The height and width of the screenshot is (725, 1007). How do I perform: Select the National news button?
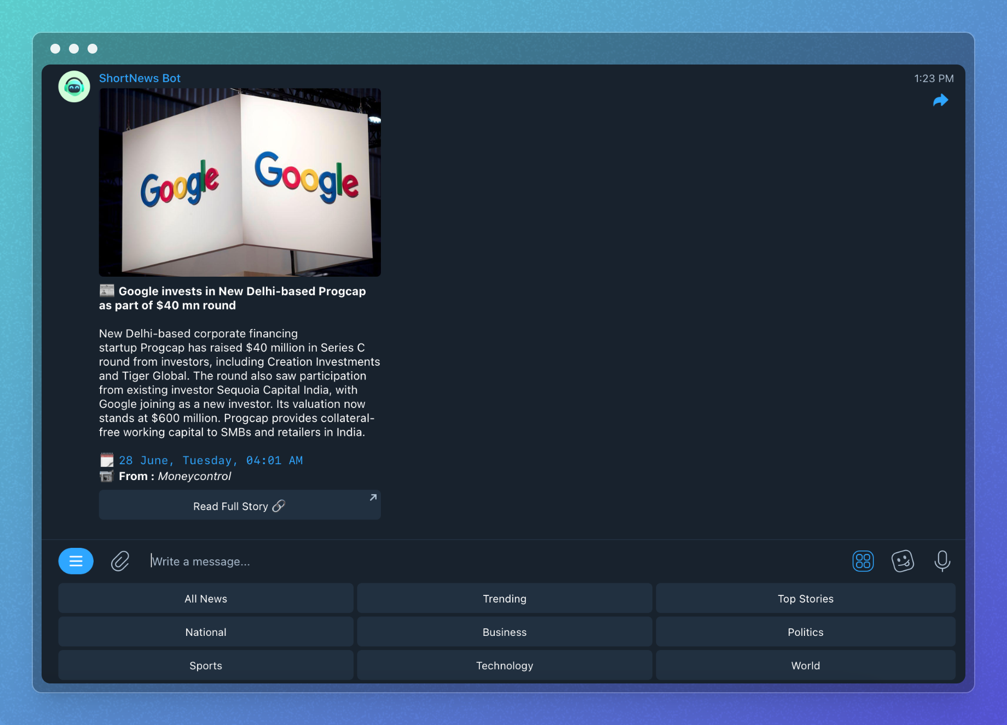coord(206,632)
